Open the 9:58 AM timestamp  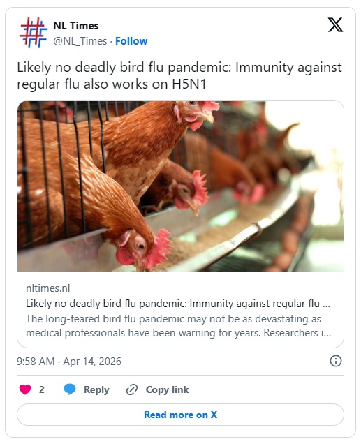(36, 362)
